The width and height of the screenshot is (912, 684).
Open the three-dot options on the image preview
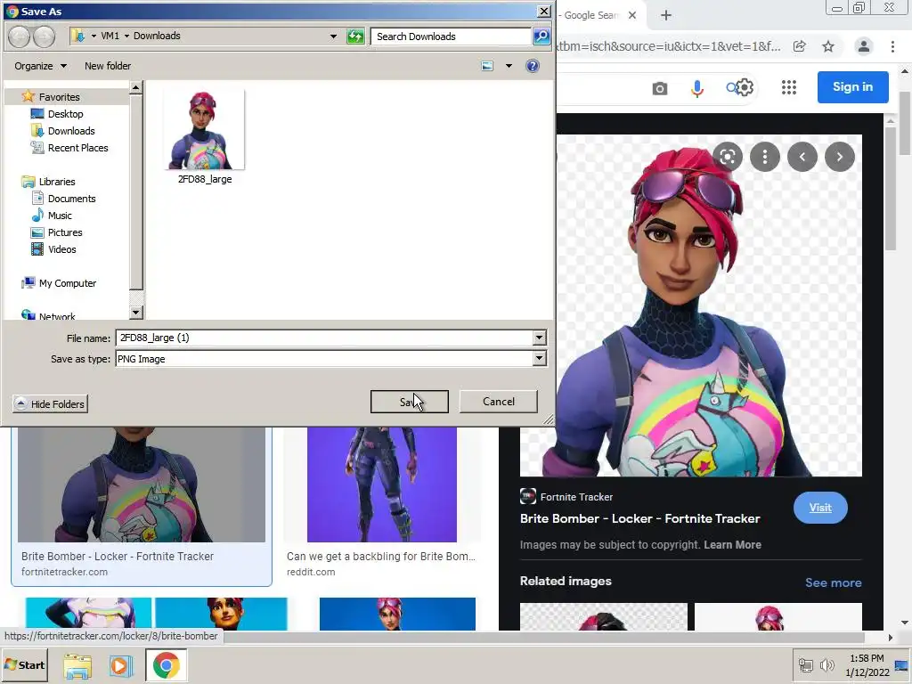pos(765,157)
